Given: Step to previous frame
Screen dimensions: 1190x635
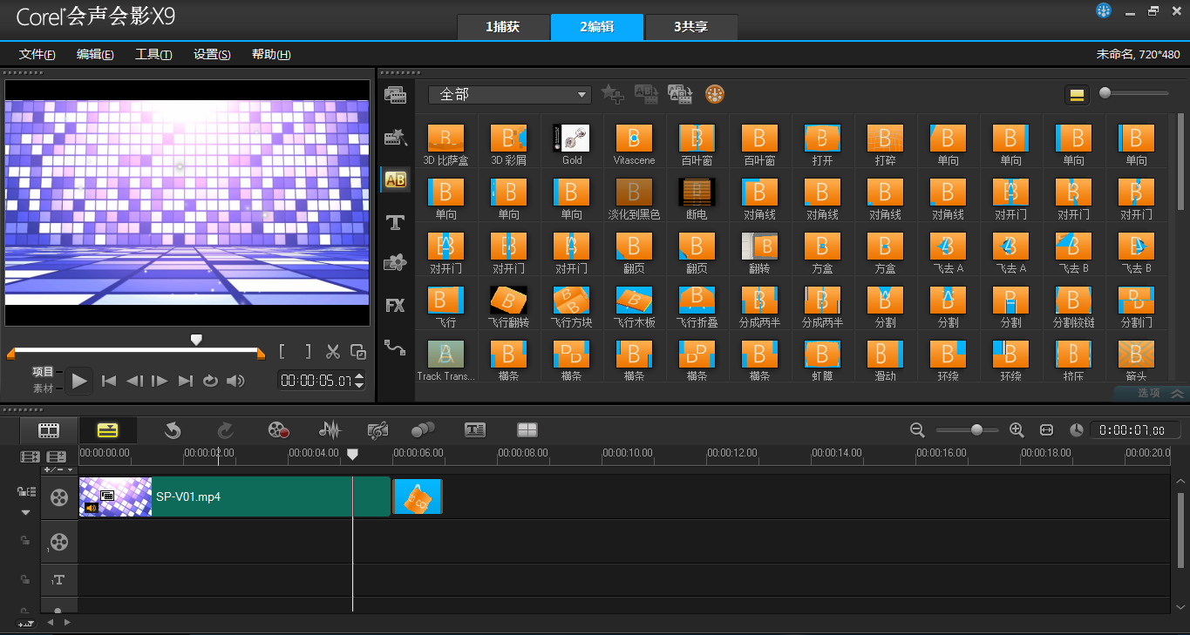Looking at the screenshot, I should point(134,381).
